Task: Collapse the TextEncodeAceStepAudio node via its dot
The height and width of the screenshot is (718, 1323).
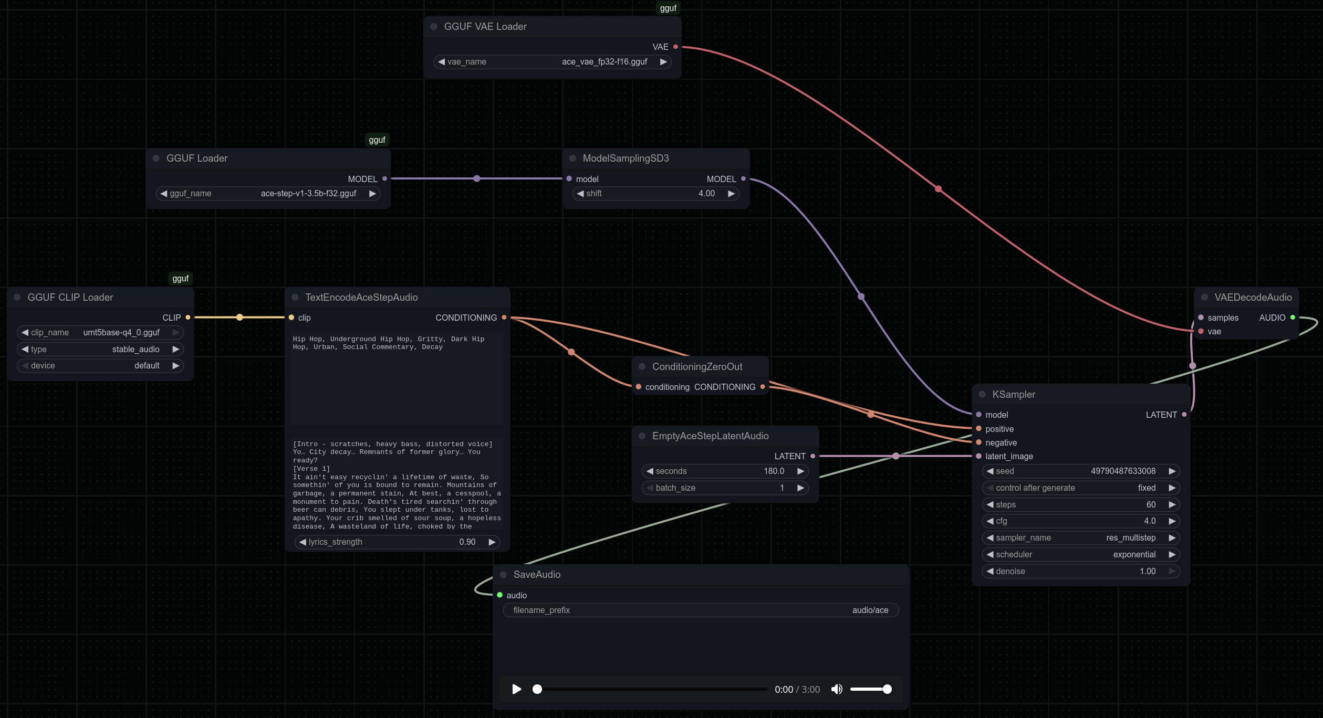Action: click(x=295, y=297)
